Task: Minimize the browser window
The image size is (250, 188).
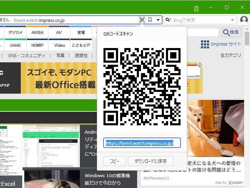Action: pyautogui.click(x=211, y=7)
